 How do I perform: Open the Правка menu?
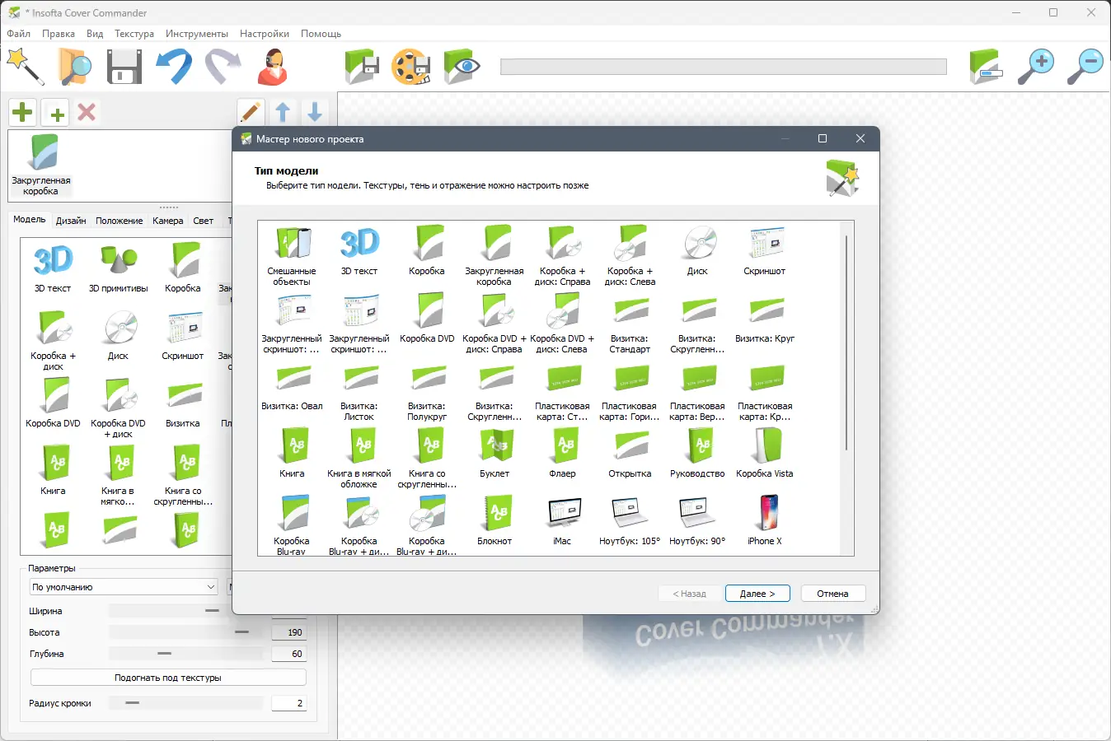(59, 34)
